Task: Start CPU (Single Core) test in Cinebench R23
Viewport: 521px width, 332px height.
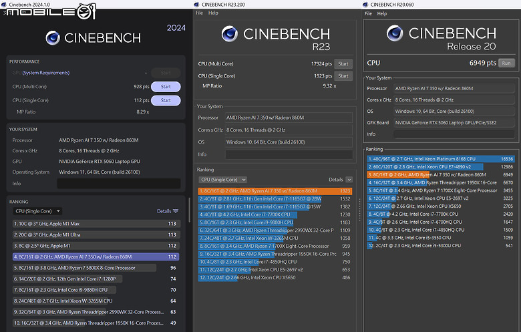Action: tap(343, 75)
